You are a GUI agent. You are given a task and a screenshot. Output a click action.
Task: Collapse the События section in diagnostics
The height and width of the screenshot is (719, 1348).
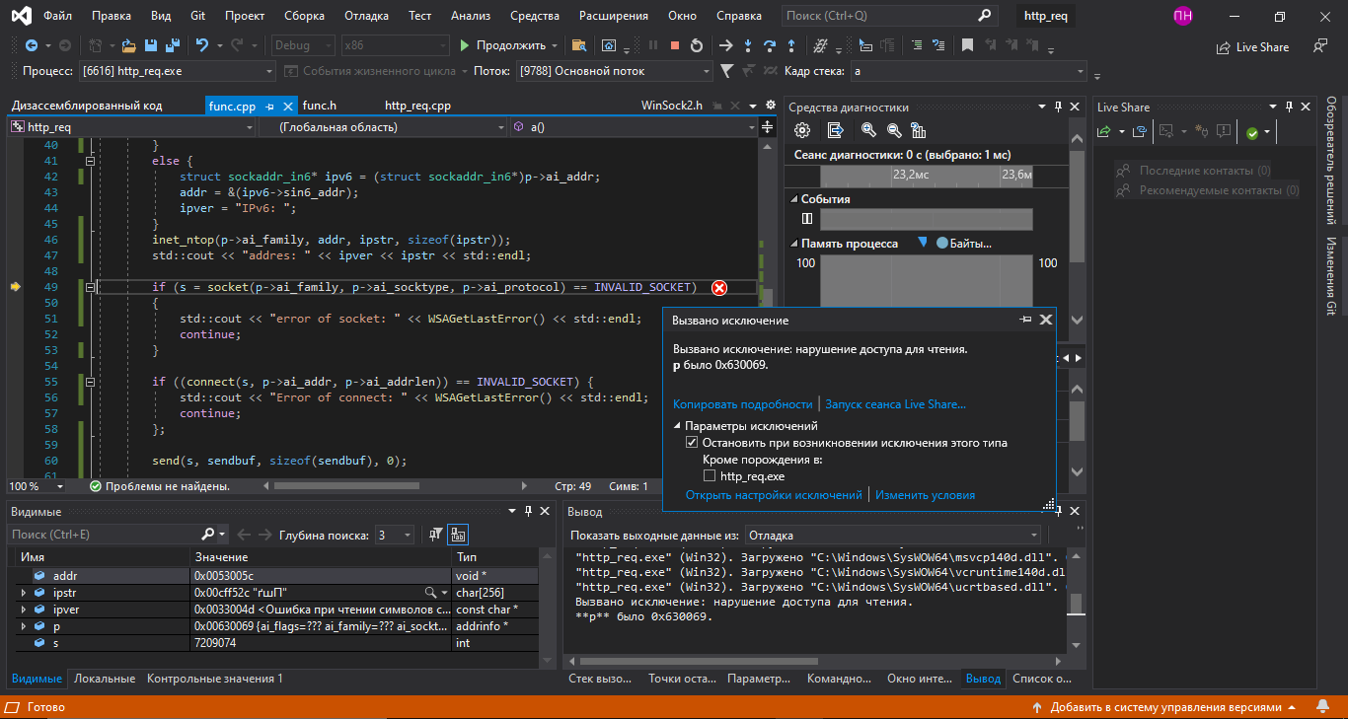click(794, 199)
